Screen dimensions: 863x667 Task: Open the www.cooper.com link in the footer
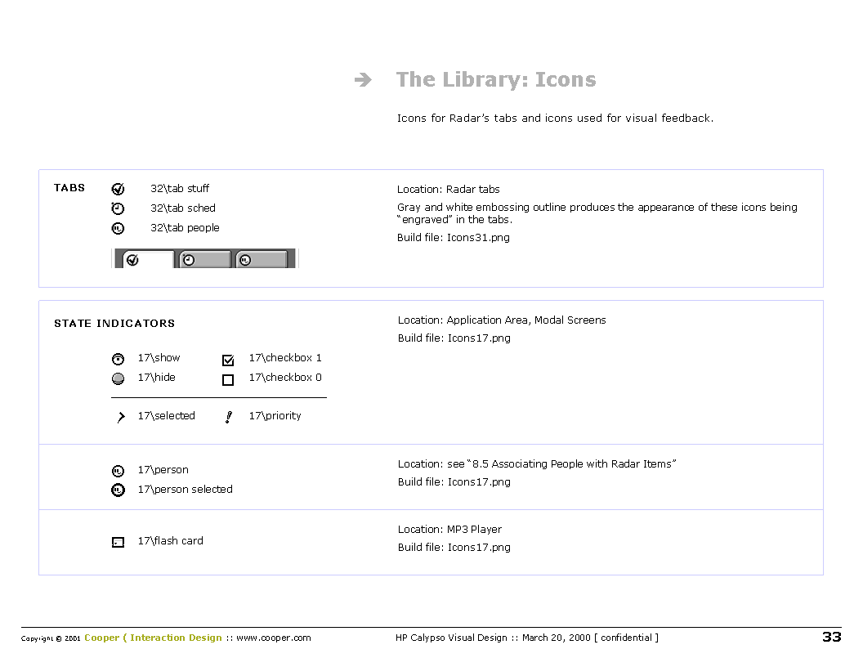(274, 638)
